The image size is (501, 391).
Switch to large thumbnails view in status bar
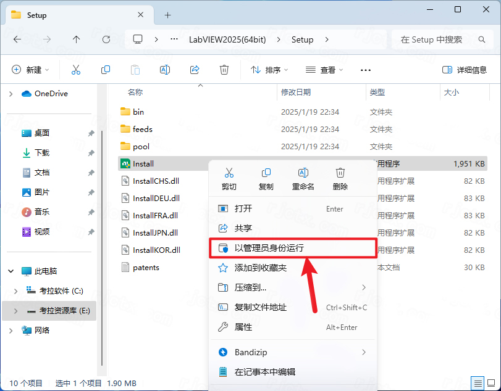[491, 383]
